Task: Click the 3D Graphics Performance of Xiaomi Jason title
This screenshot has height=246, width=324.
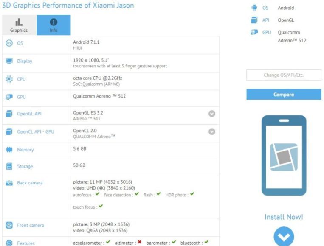Action: click(68, 6)
